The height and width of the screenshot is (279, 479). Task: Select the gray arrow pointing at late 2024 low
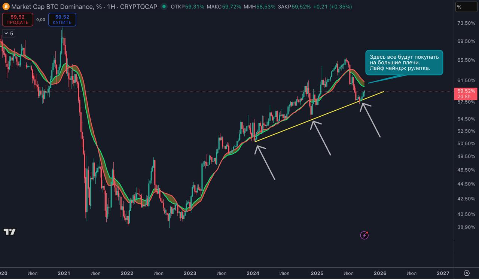click(321, 138)
